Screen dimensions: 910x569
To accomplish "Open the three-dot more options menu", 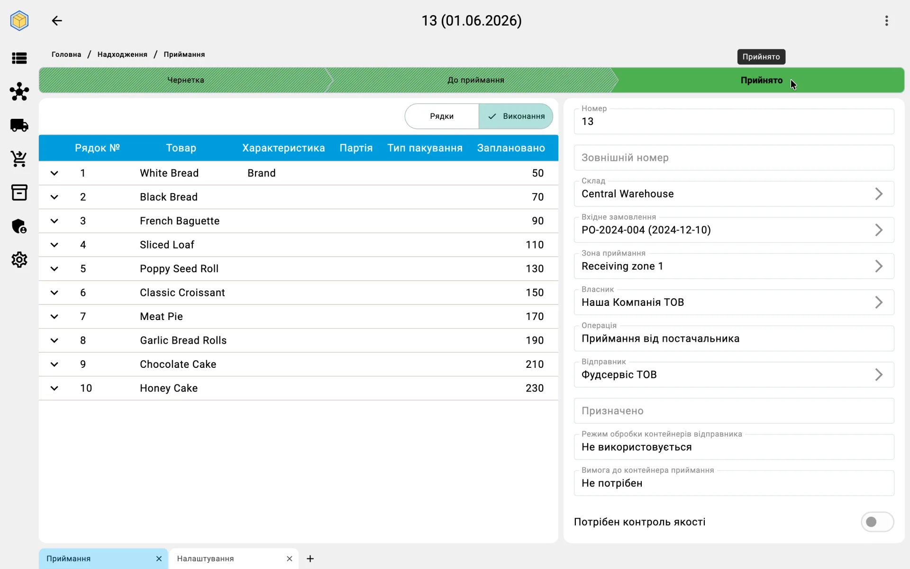I will (x=886, y=21).
